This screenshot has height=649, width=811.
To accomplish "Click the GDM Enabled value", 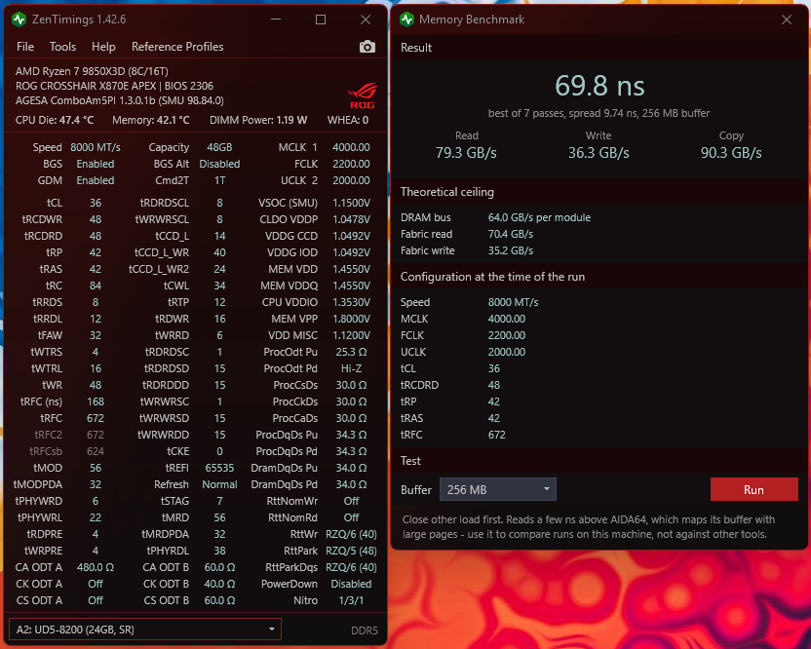I will [96, 180].
